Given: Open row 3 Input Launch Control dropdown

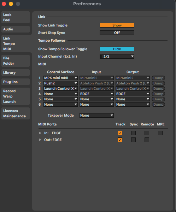Looking at the screenshot, I should tap(96, 89).
